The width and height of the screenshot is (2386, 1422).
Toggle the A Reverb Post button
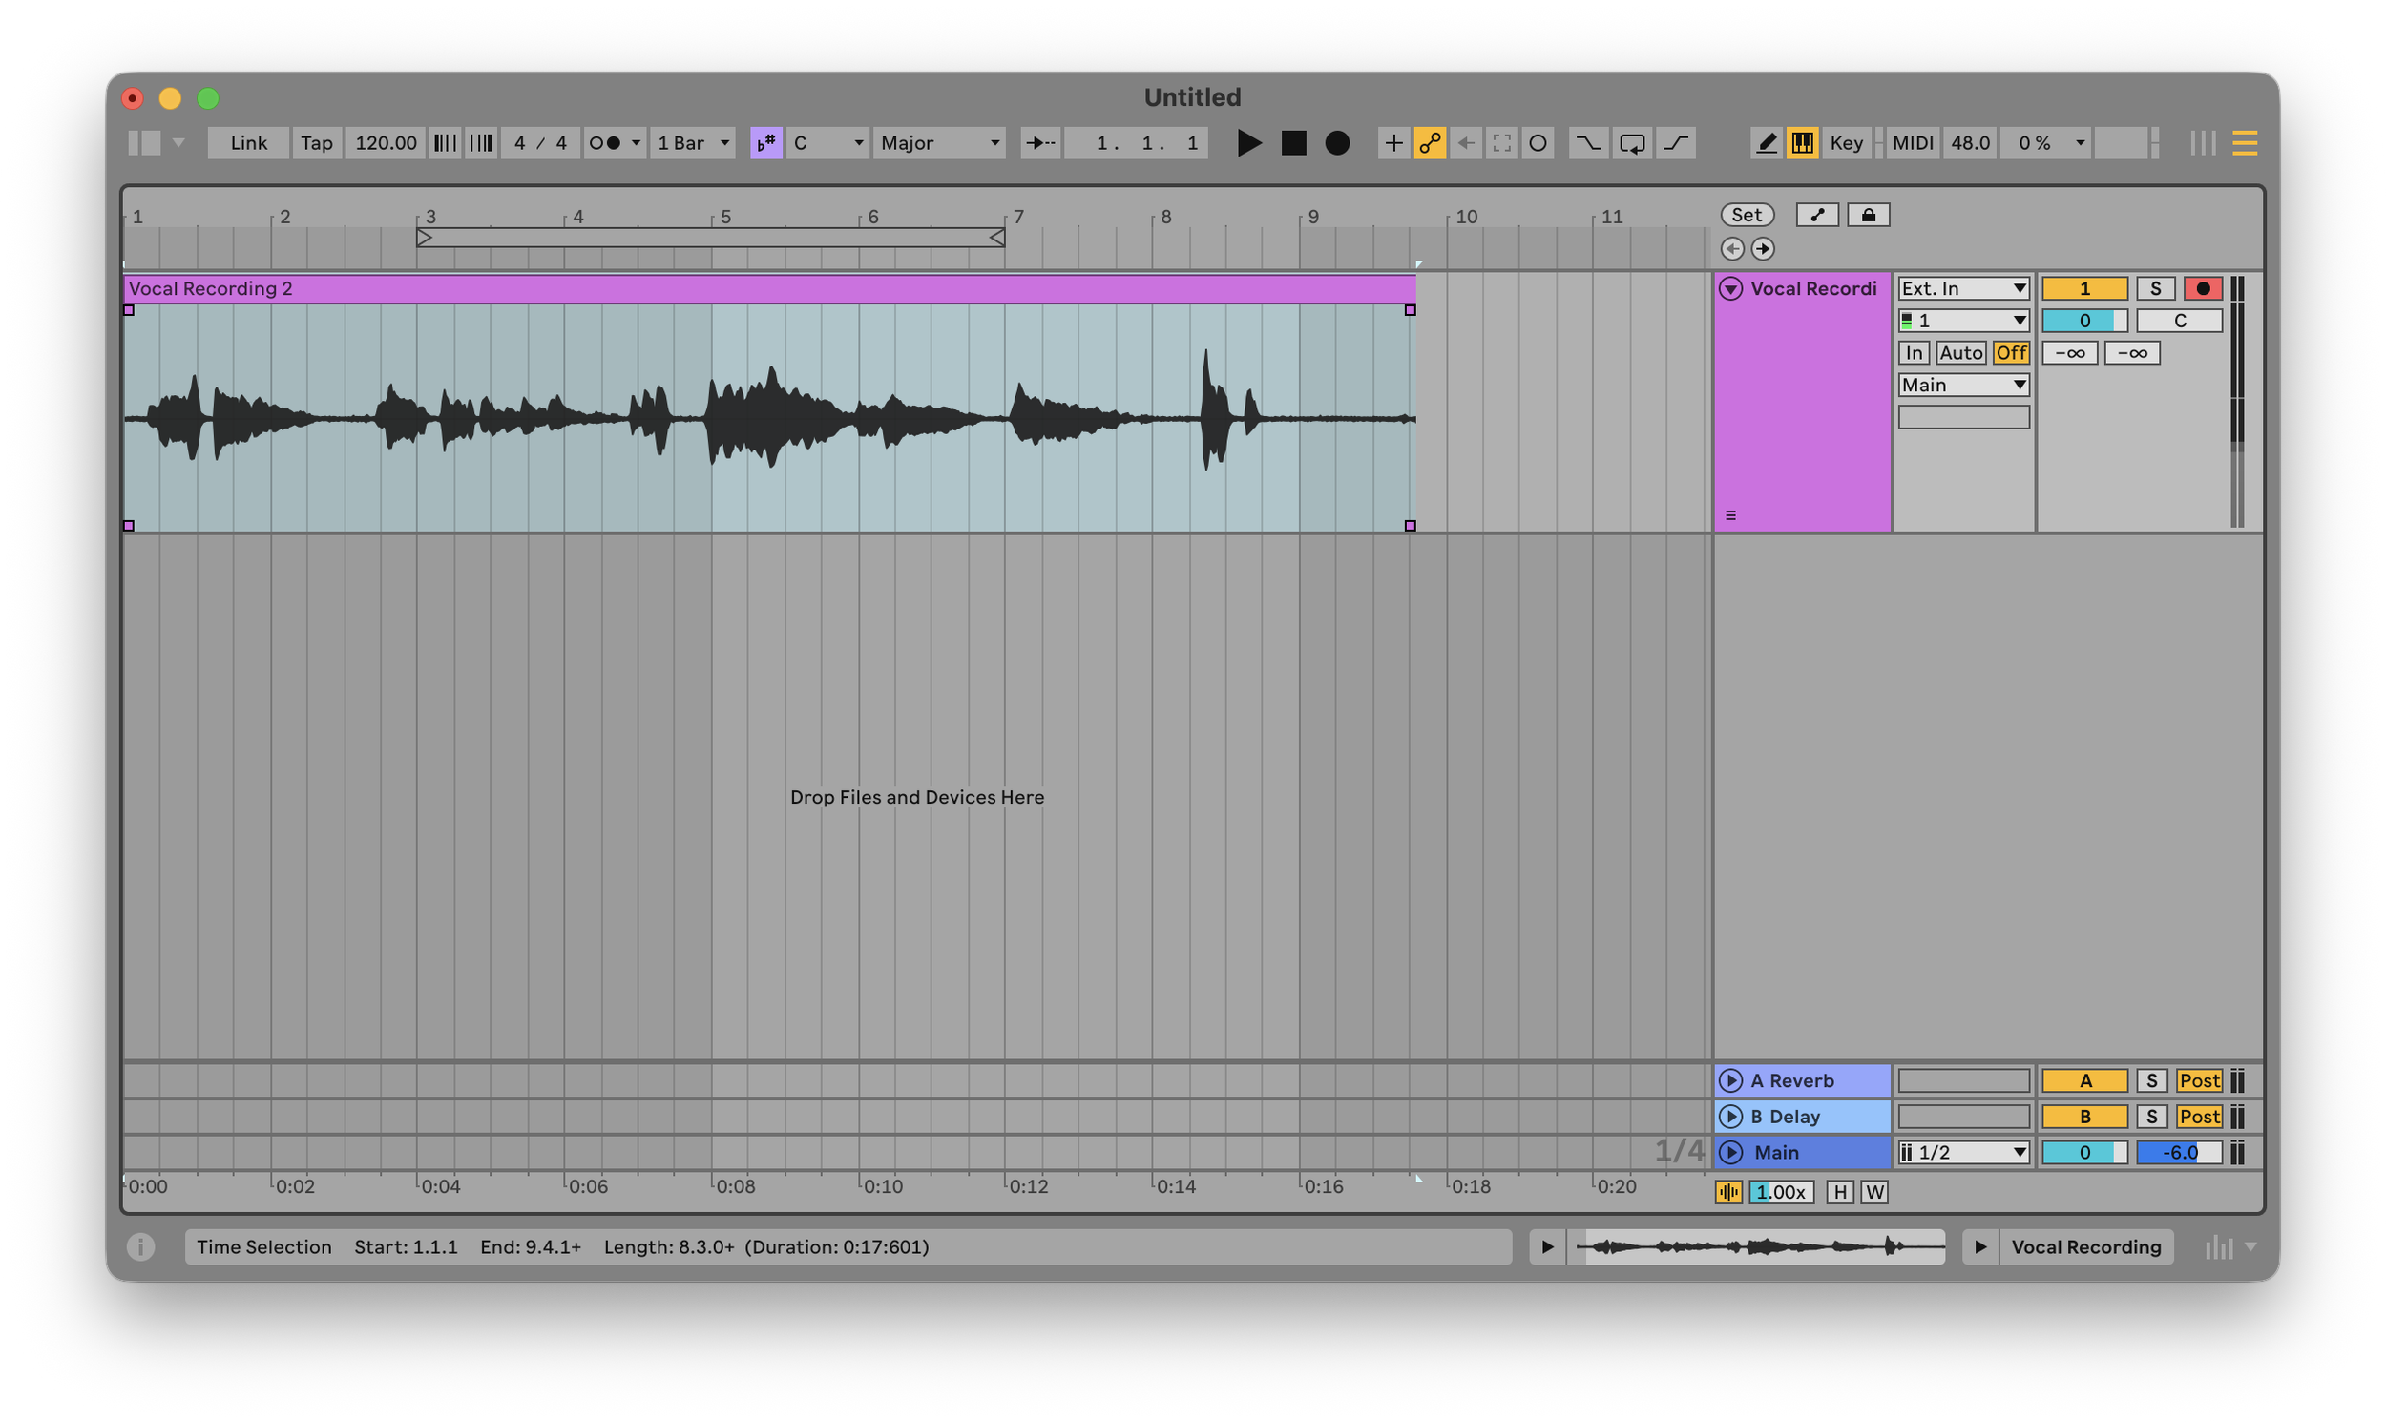(x=2199, y=1080)
